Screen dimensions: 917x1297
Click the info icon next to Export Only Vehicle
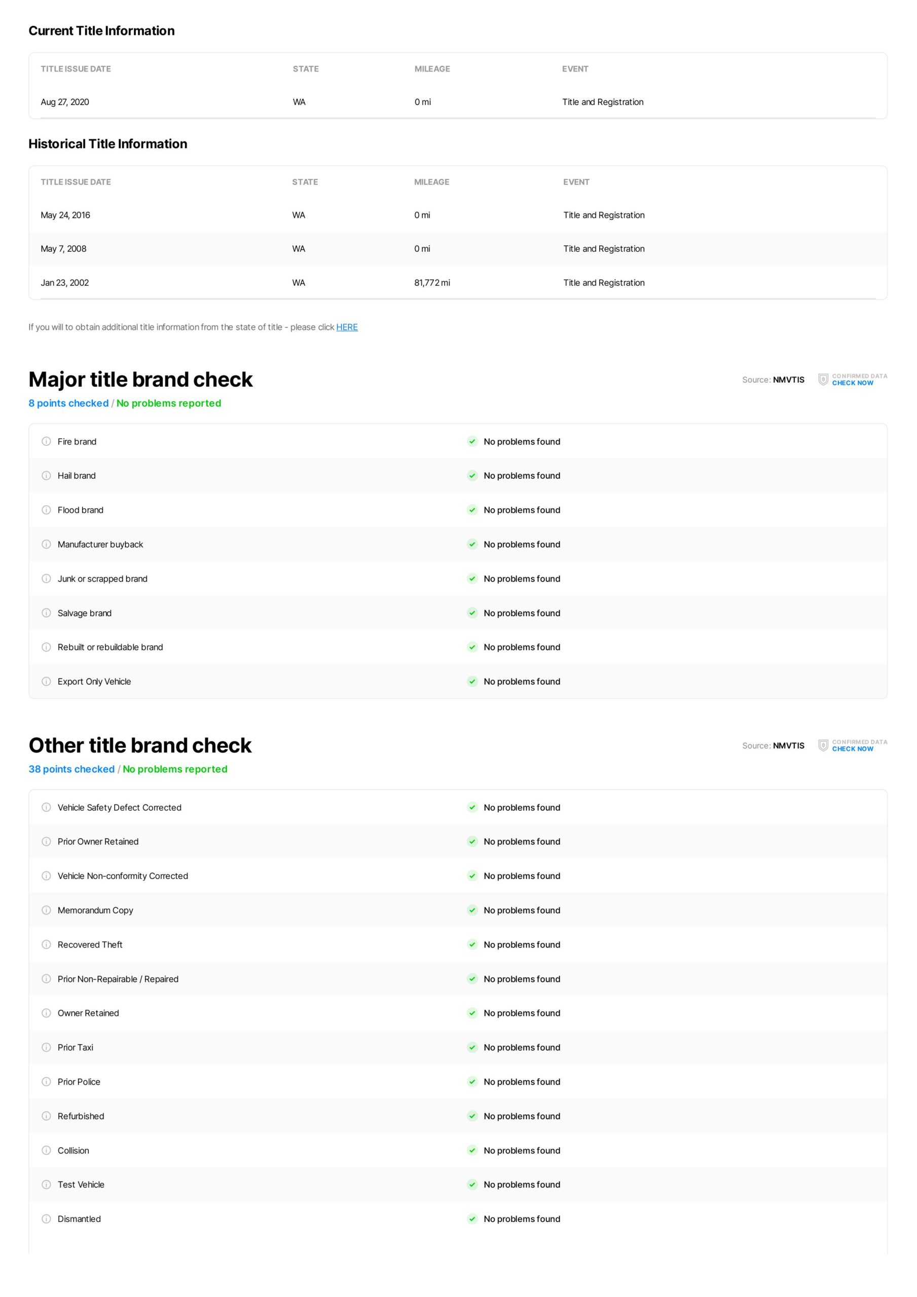coord(46,682)
